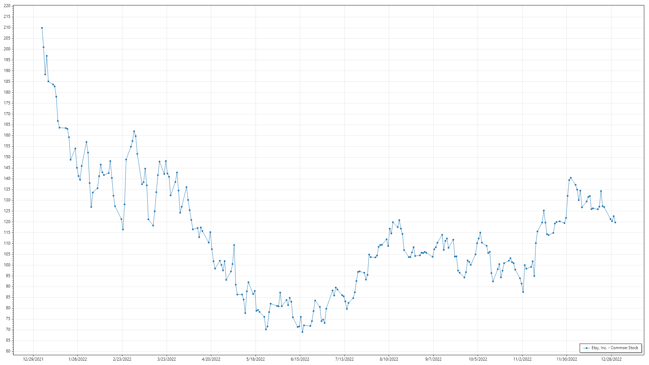
Task: Click the highest data point at 210
Action: pyautogui.click(x=42, y=28)
